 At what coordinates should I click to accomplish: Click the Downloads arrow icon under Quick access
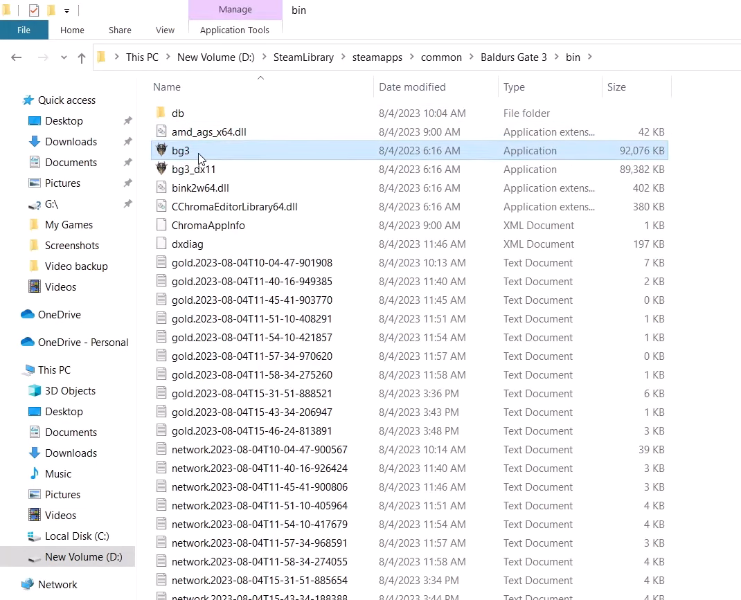point(35,141)
